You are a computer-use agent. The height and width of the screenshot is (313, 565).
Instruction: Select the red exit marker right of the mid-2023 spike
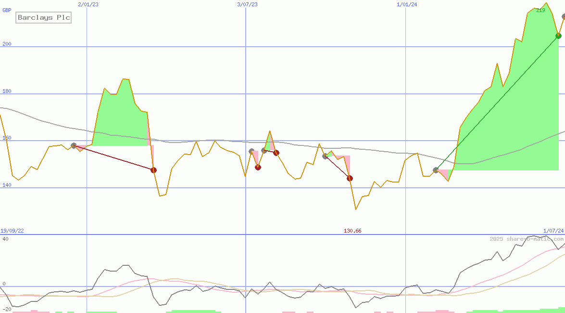pyautogui.click(x=276, y=153)
